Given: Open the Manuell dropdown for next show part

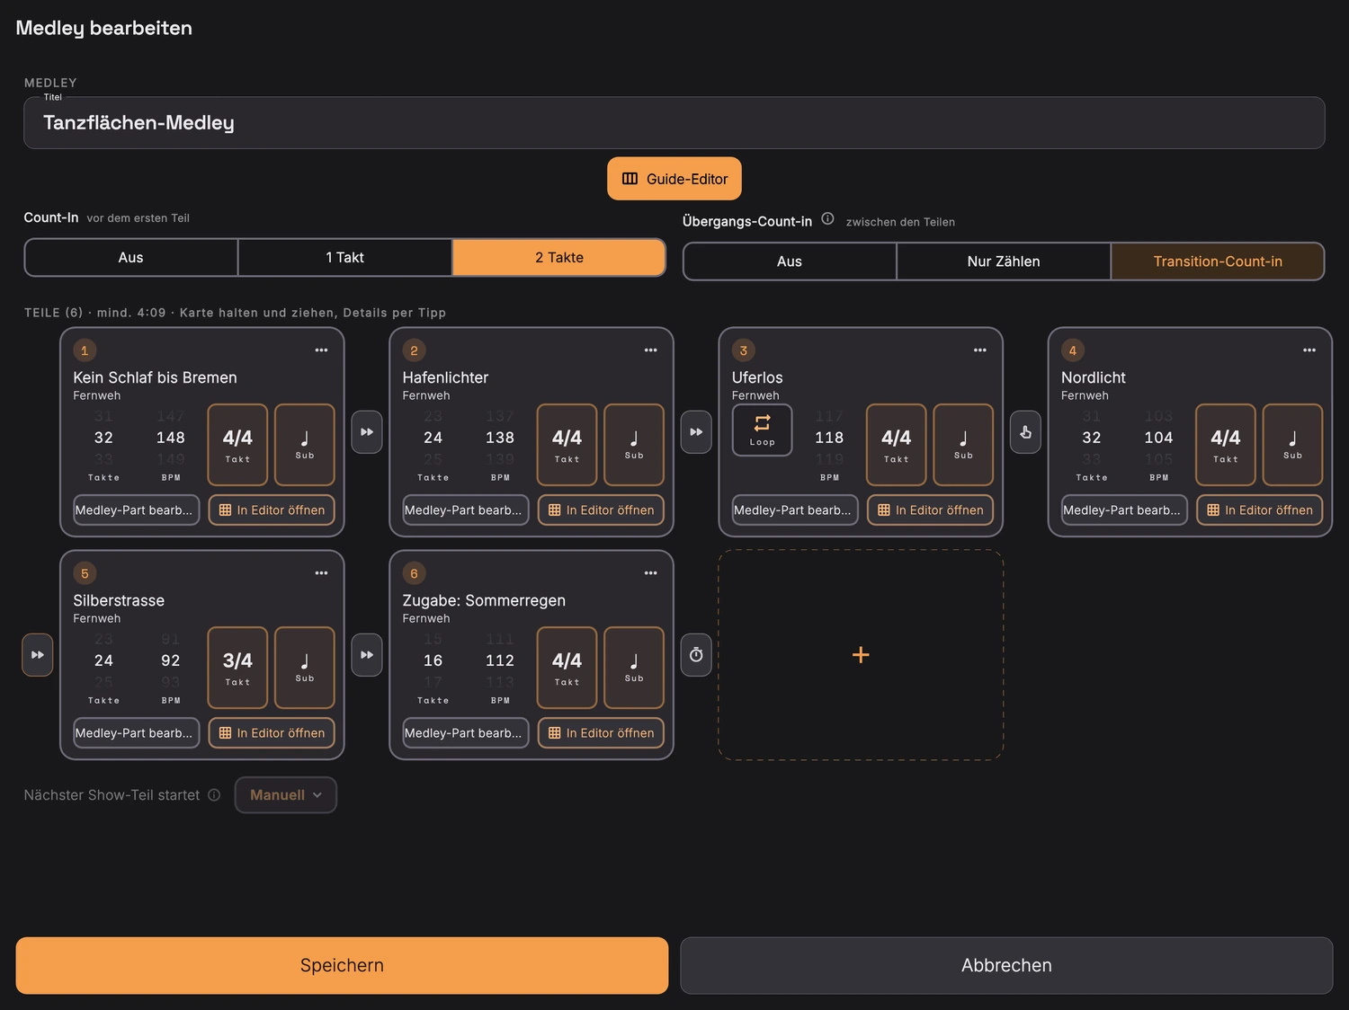Looking at the screenshot, I should pos(286,795).
